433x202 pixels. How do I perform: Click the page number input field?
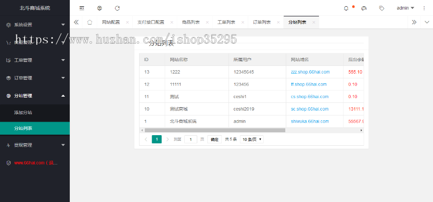pyautogui.click(x=191, y=139)
